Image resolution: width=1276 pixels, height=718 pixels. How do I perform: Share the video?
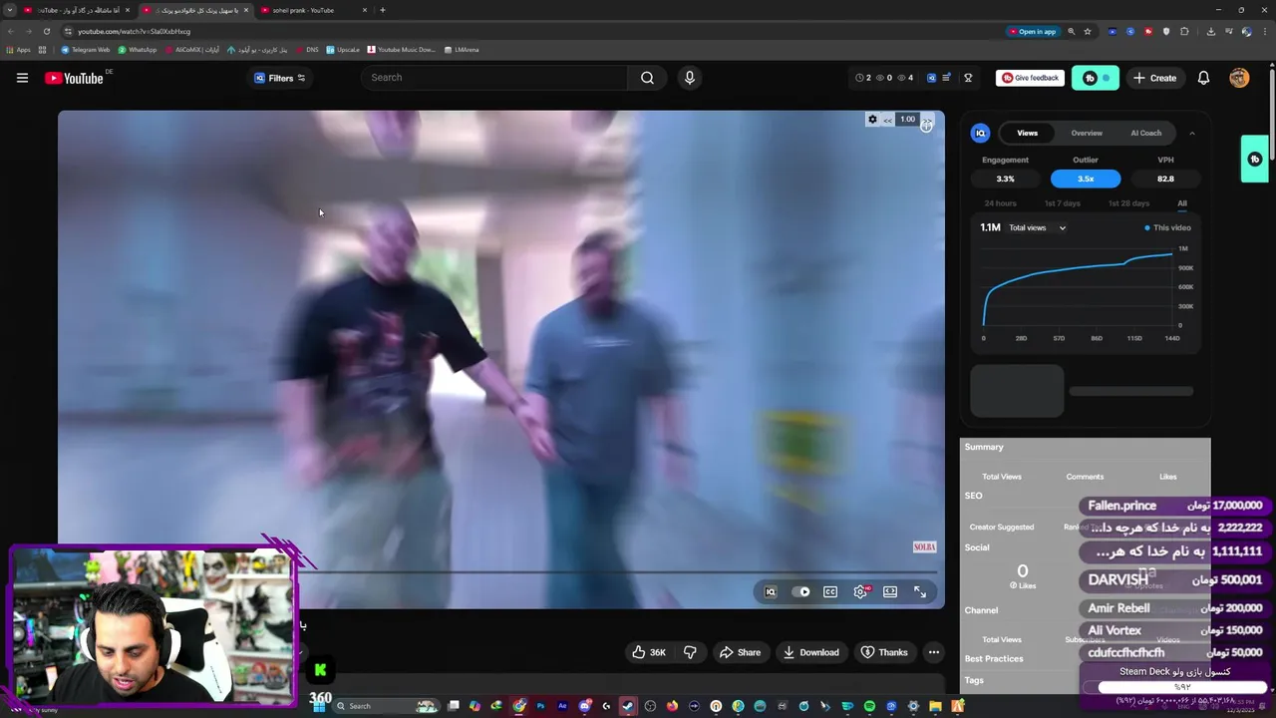point(740,652)
